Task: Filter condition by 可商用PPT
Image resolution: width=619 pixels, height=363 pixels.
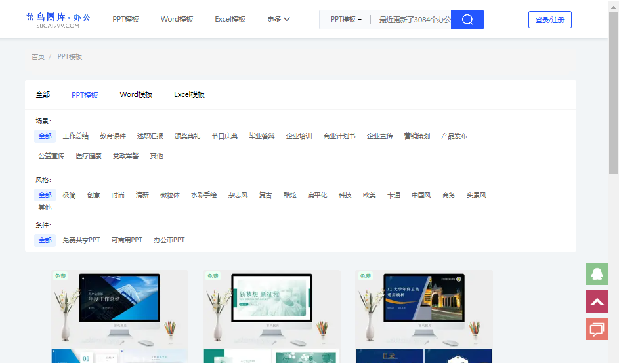Action: [x=127, y=240]
